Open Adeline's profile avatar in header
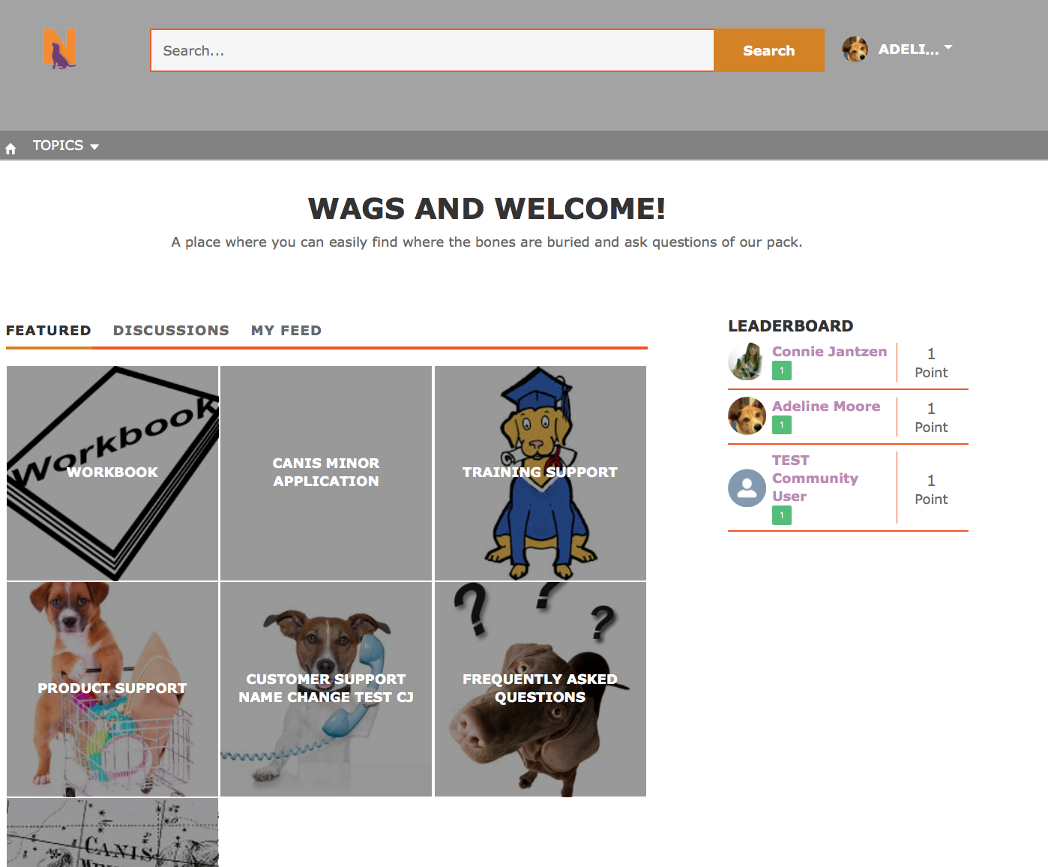This screenshot has width=1048, height=867. (x=855, y=49)
